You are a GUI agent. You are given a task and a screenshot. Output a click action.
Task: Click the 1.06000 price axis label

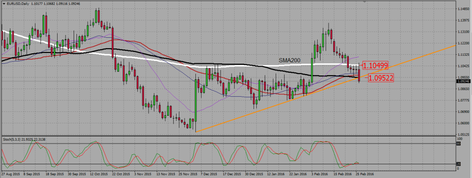pos(464,123)
